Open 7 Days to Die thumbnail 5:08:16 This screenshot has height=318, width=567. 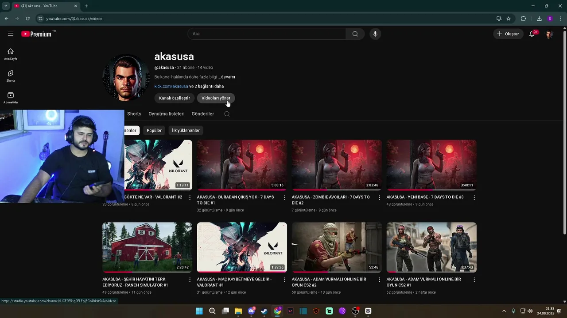pos(242,165)
